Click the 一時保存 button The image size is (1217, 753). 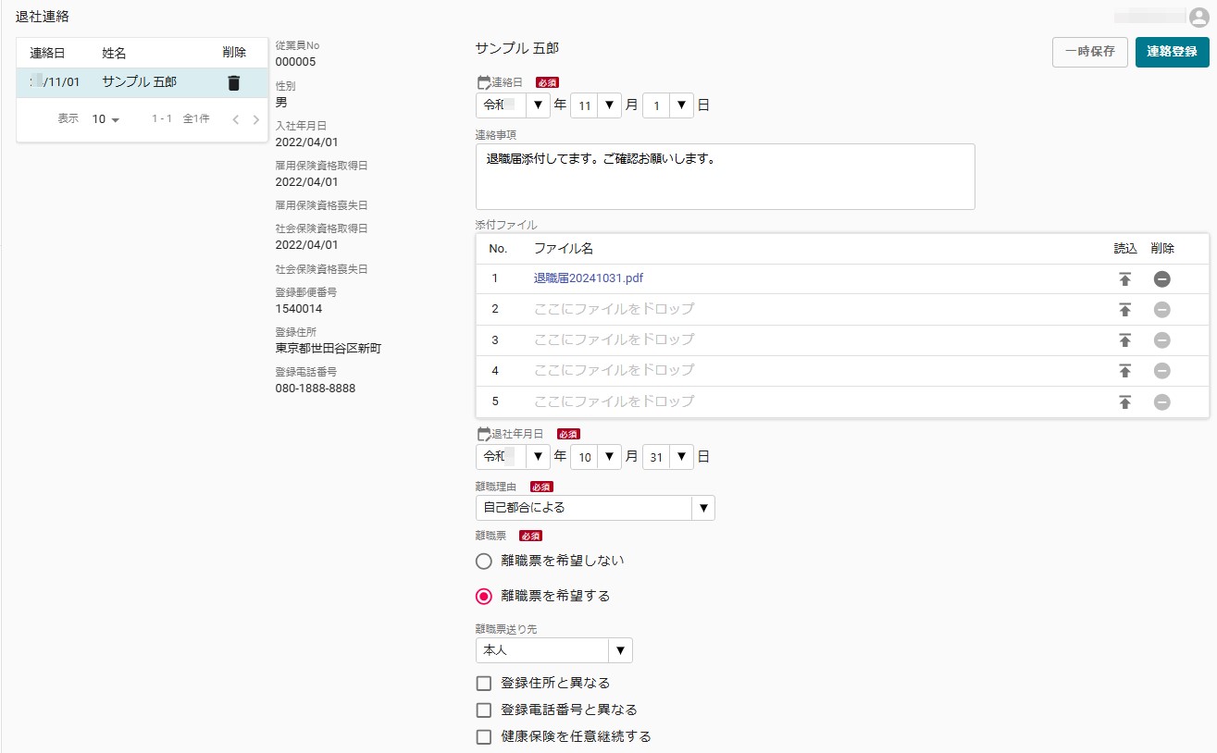pos(1089,52)
